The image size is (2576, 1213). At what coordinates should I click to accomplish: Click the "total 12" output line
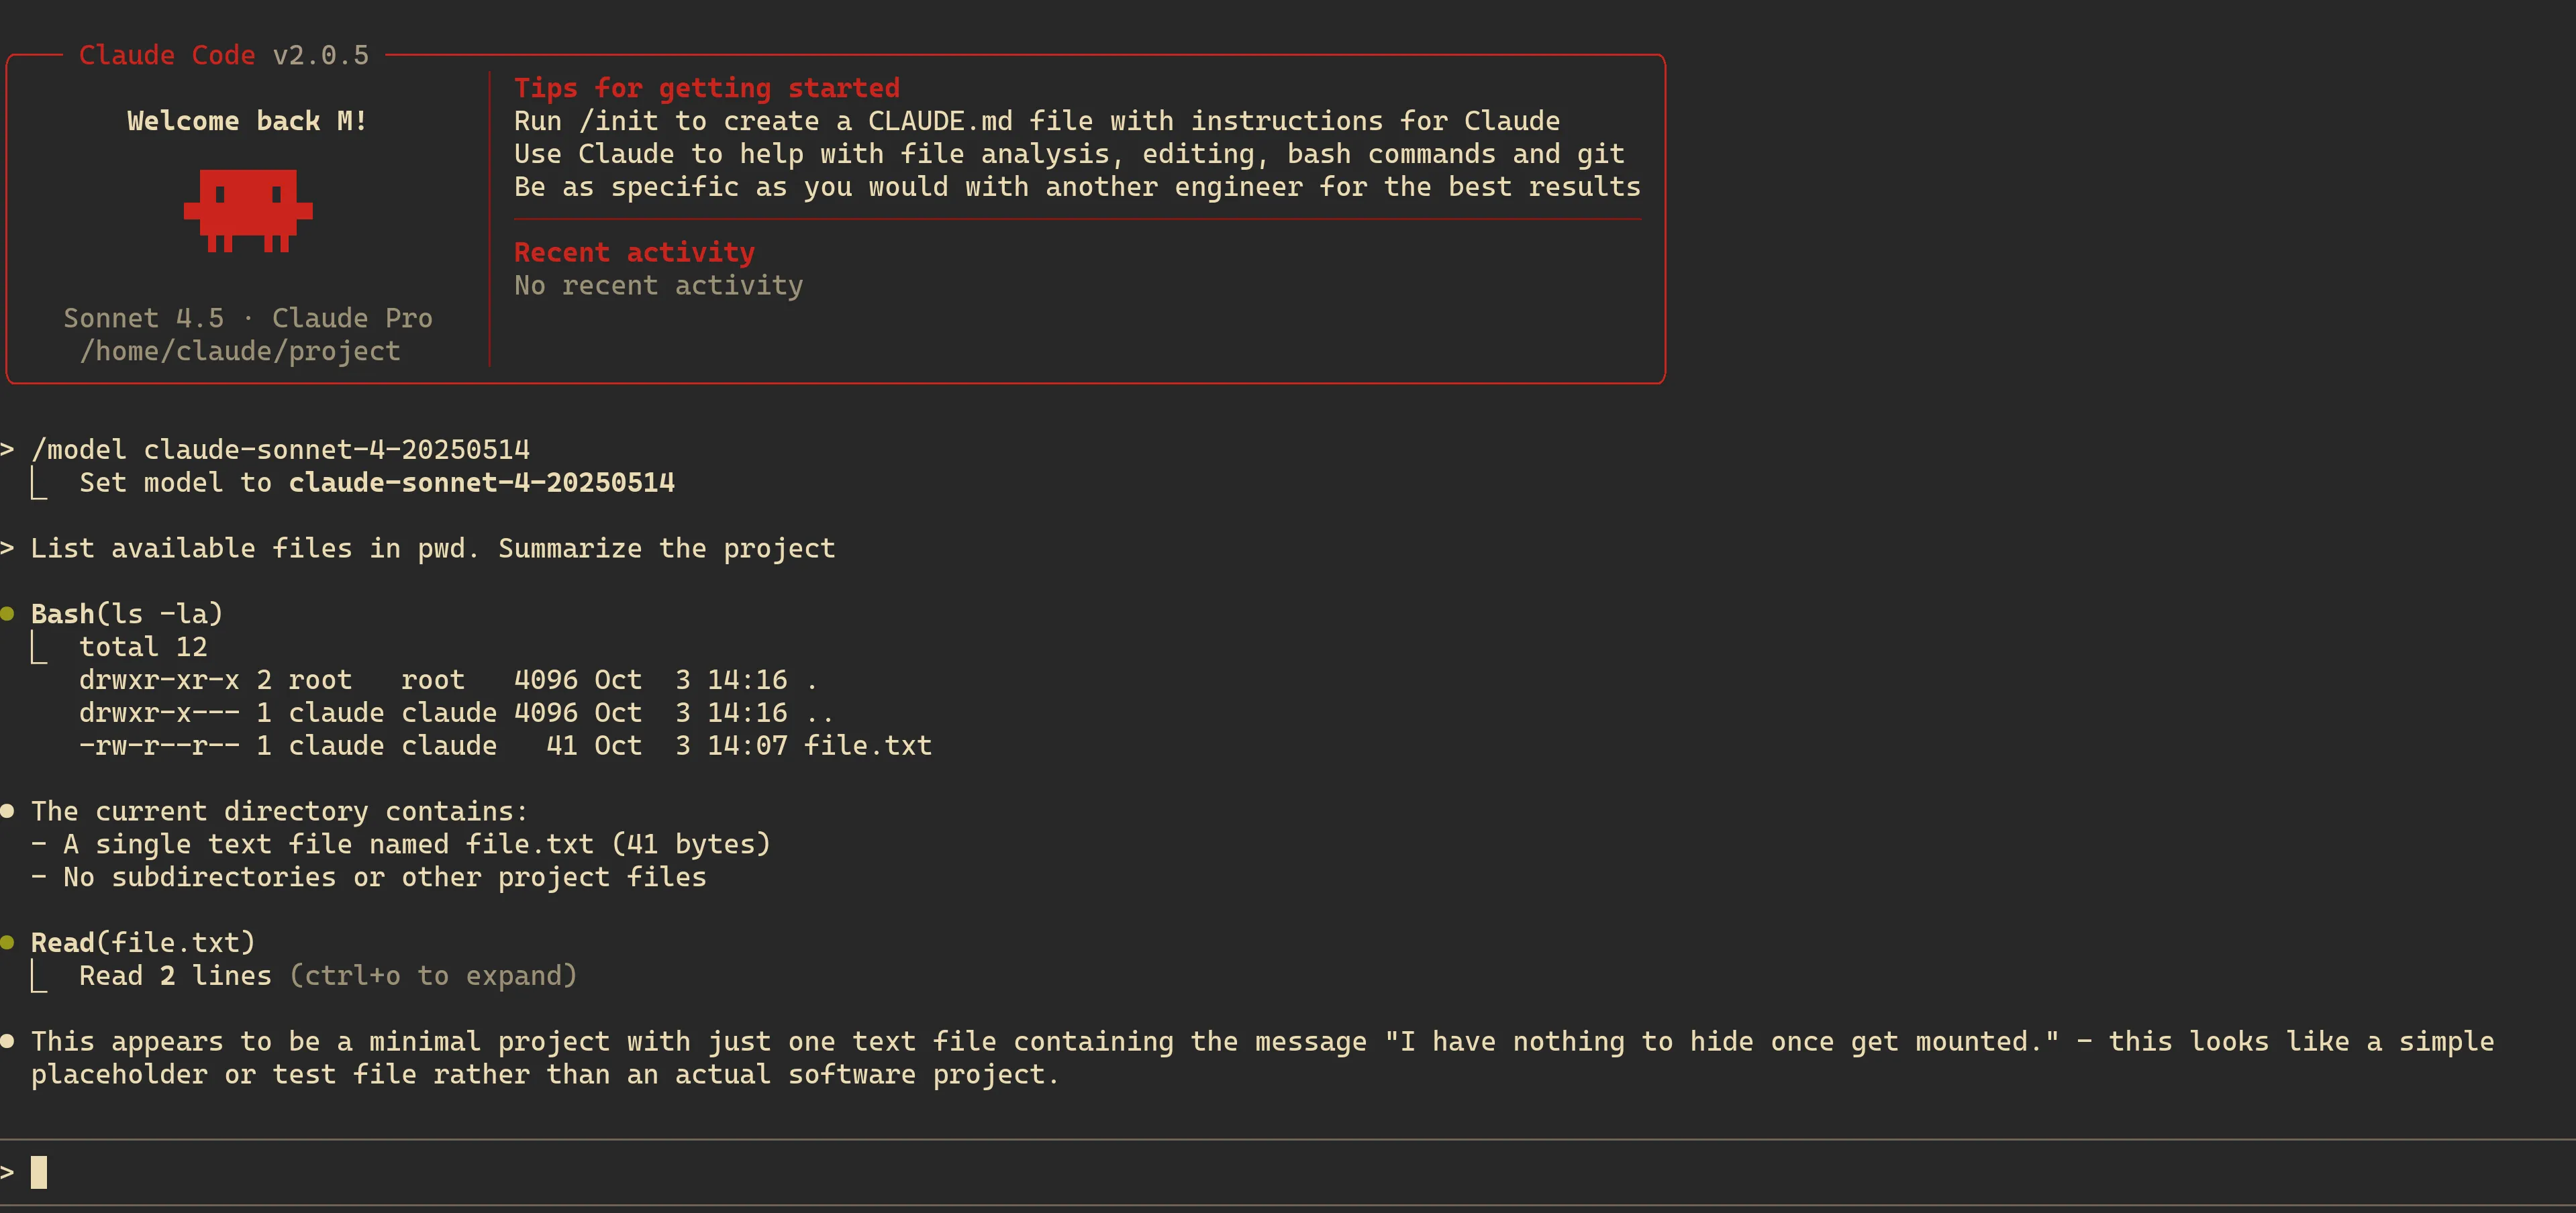point(143,647)
